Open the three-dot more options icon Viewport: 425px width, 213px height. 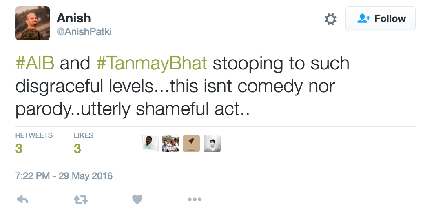point(195,199)
